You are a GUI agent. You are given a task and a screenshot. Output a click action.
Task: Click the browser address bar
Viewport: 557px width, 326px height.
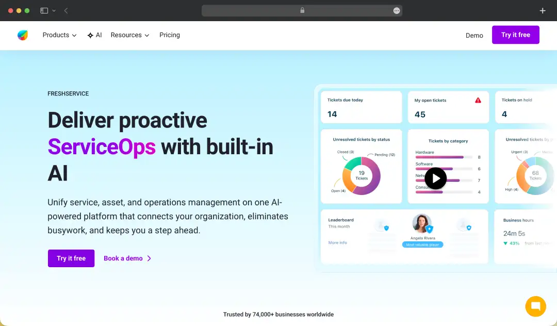302,11
